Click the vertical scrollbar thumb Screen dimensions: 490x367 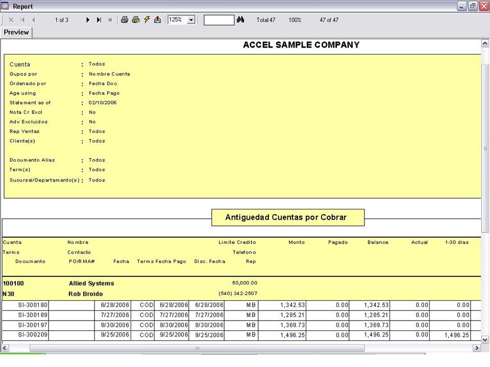pos(485,148)
